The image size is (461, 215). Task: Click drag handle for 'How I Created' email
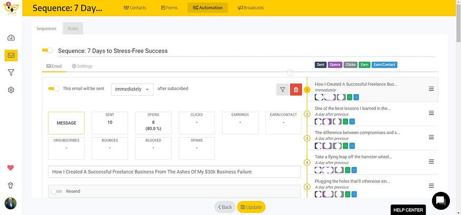coord(431,89)
